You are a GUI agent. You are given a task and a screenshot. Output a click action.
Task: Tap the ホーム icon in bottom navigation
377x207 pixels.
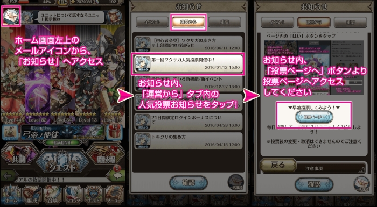[x=11, y=195]
